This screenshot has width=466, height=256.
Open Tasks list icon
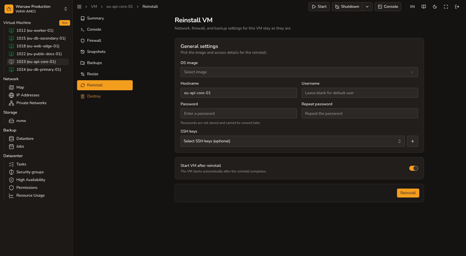click(x=11, y=164)
